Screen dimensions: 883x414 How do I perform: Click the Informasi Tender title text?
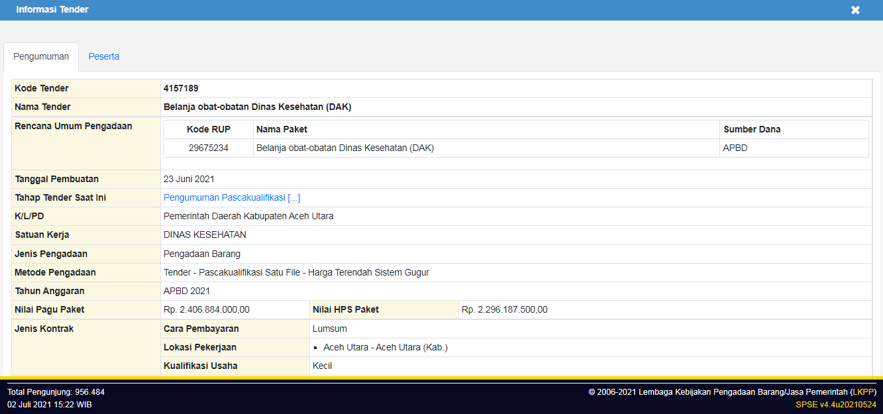52,9
